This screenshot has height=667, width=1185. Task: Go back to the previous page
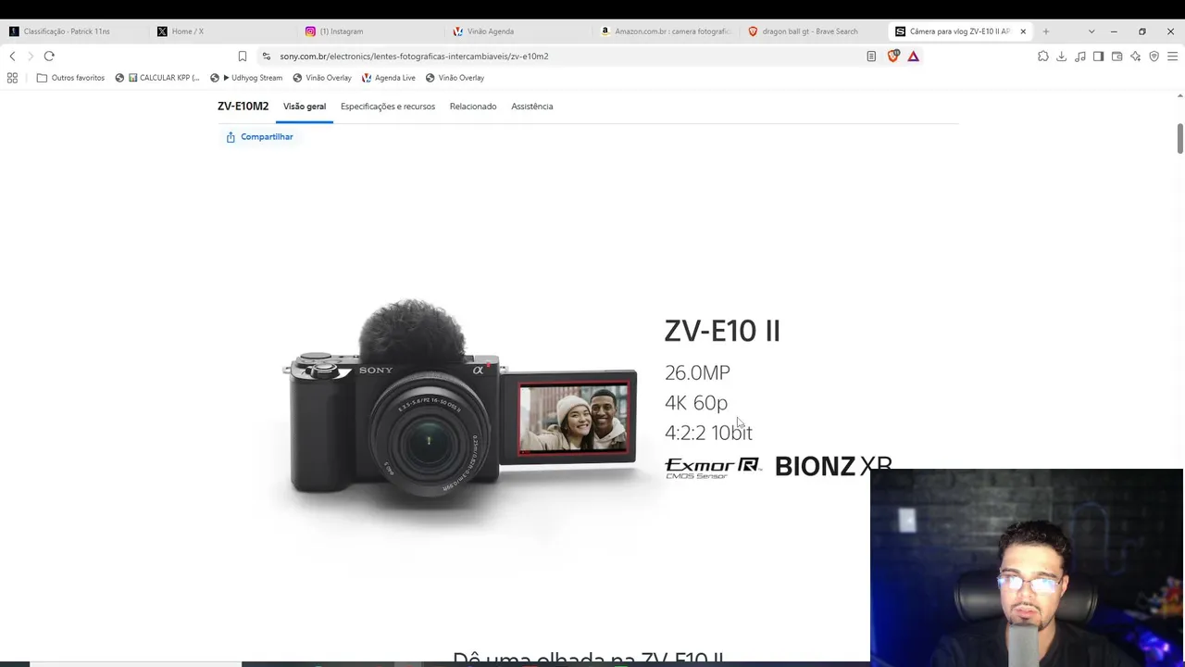click(x=12, y=57)
